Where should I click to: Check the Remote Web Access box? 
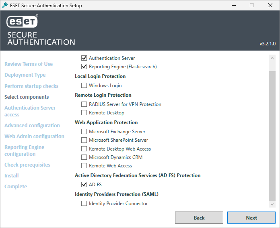[84, 166]
